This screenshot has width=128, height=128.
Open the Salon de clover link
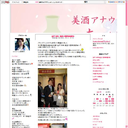[x=98, y=127]
